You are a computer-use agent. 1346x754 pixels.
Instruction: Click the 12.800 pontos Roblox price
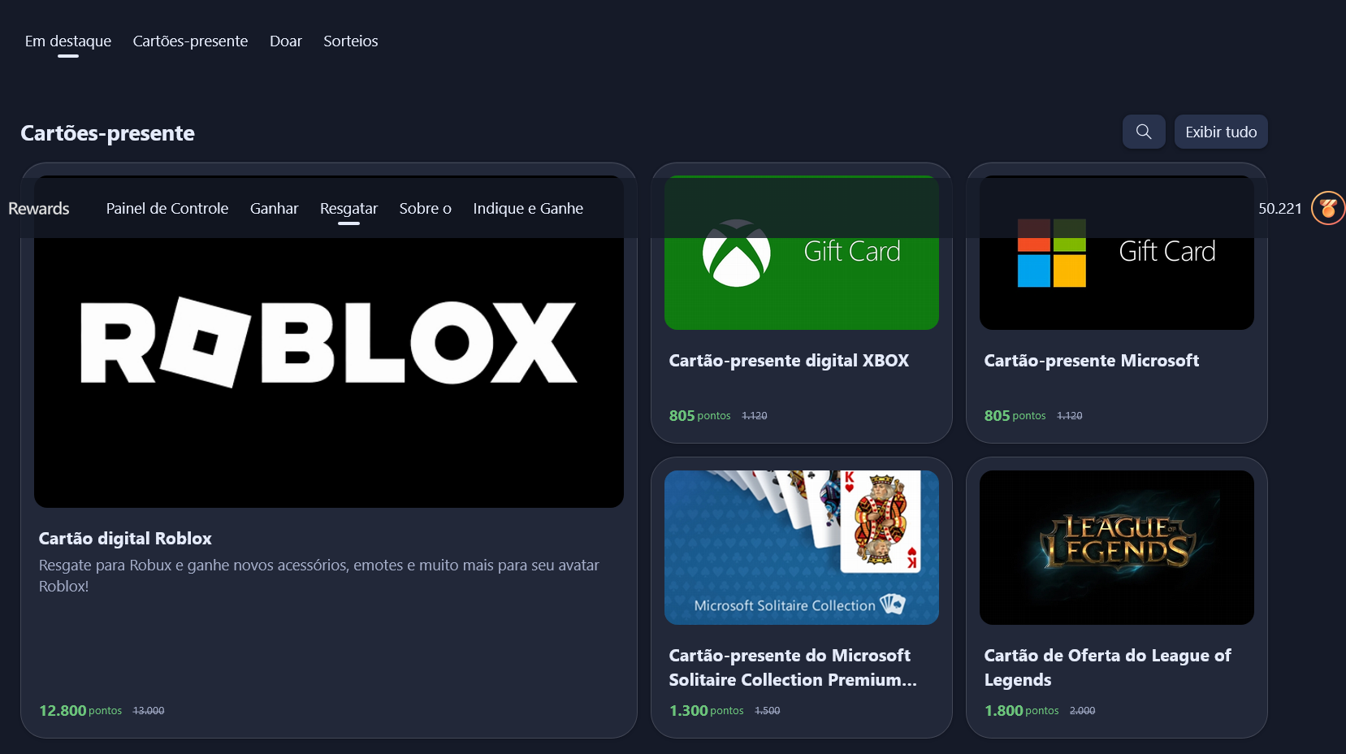(x=80, y=711)
